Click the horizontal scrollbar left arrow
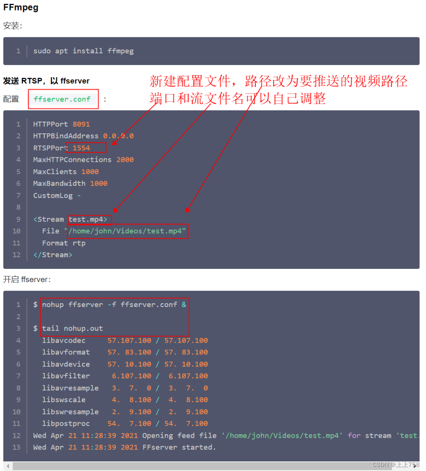 pyautogui.click(x=8, y=466)
